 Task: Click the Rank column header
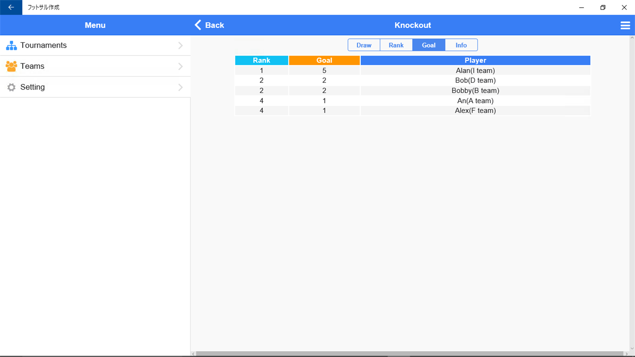pos(261,60)
